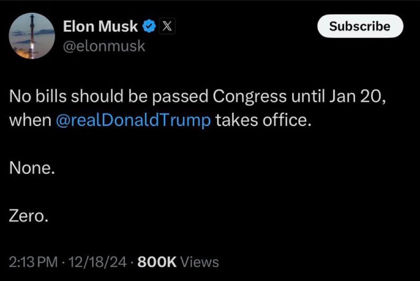Open the Elon Musk display name link

tap(101, 27)
